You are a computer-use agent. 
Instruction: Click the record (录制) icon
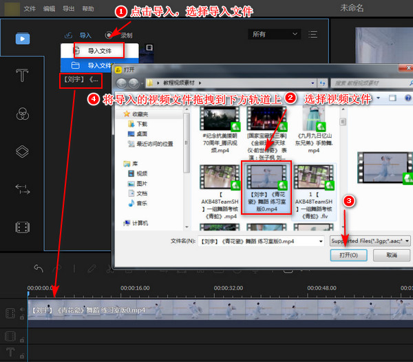109,35
